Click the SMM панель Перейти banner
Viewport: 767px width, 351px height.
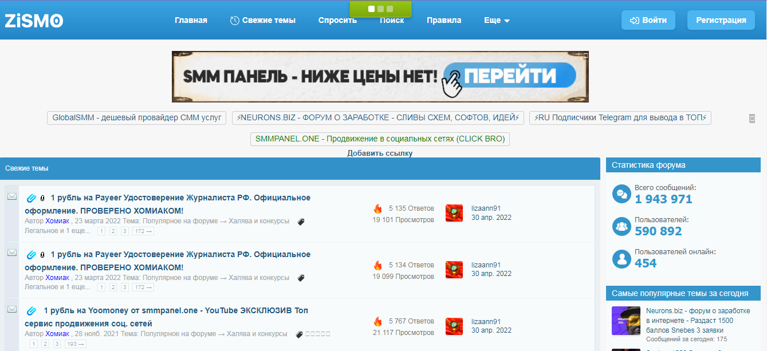pyautogui.click(x=380, y=77)
